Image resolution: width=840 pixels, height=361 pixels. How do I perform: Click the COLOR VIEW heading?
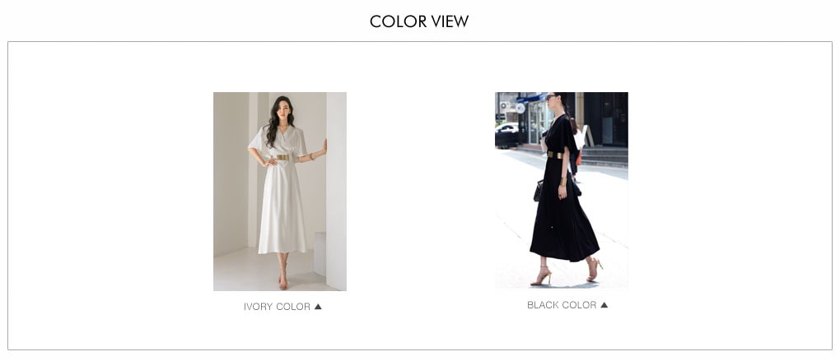pyautogui.click(x=419, y=21)
